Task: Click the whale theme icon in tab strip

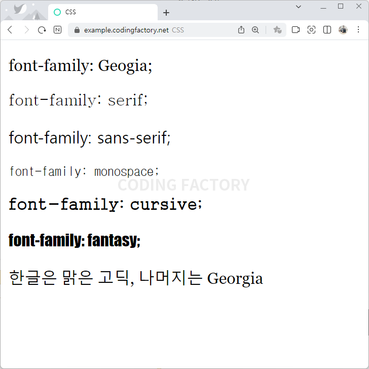Action: click(x=20, y=9)
